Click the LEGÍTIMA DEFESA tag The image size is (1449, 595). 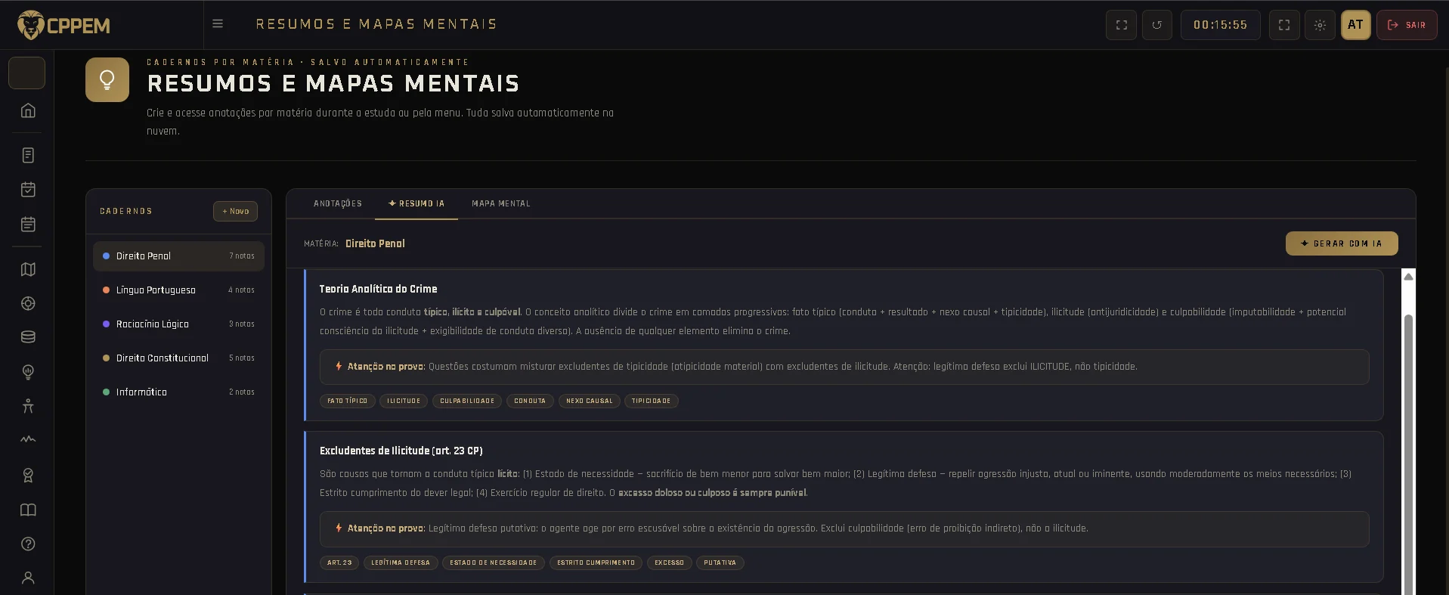click(401, 563)
